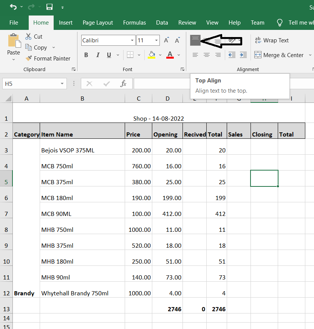Expand the Name Box dropdown arrow
This screenshot has width=314, height=329.
[62, 84]
